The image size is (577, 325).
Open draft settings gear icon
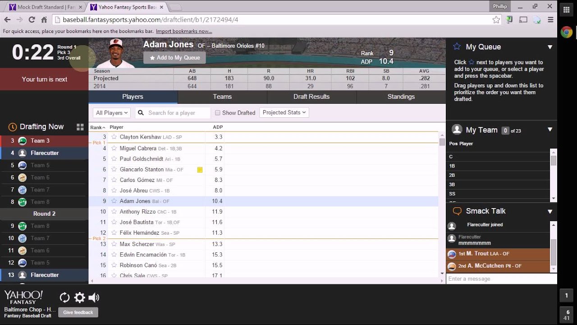pos(79,297)
